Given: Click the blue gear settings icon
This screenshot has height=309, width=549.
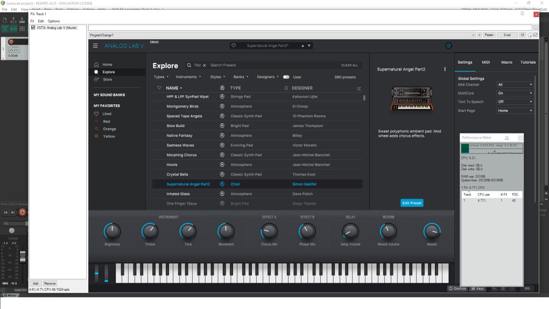Looking at the screenshot, I should [448, 46].
